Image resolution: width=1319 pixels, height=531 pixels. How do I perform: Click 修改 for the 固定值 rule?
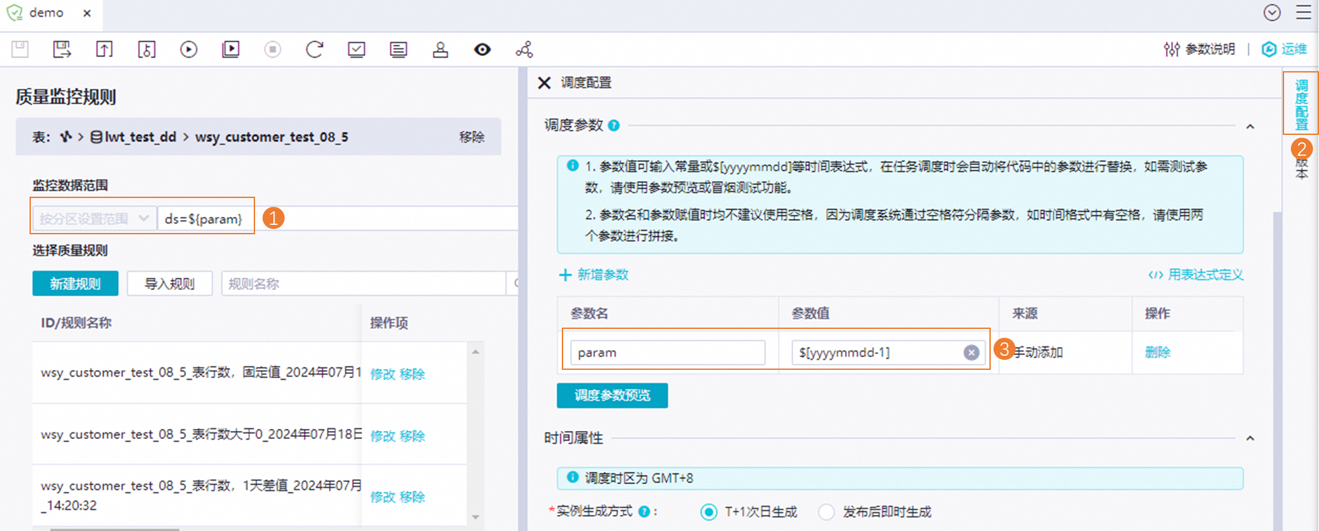[383, 374]
